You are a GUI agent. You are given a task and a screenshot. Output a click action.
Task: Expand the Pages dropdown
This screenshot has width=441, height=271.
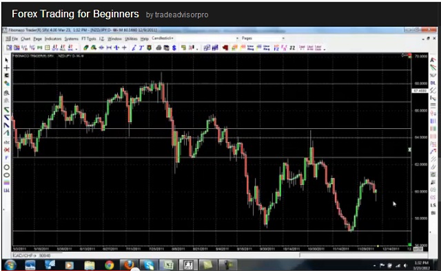(283, 39)
